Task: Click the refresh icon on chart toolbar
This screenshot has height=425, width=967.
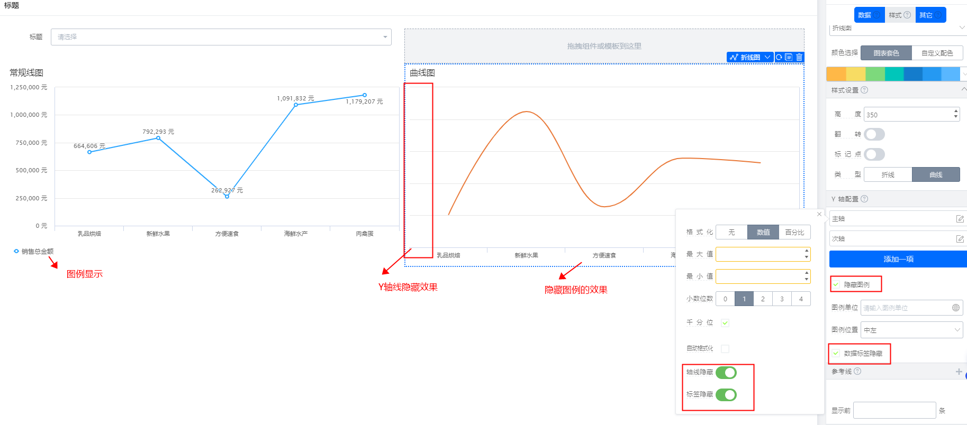Action: [779, 57]
